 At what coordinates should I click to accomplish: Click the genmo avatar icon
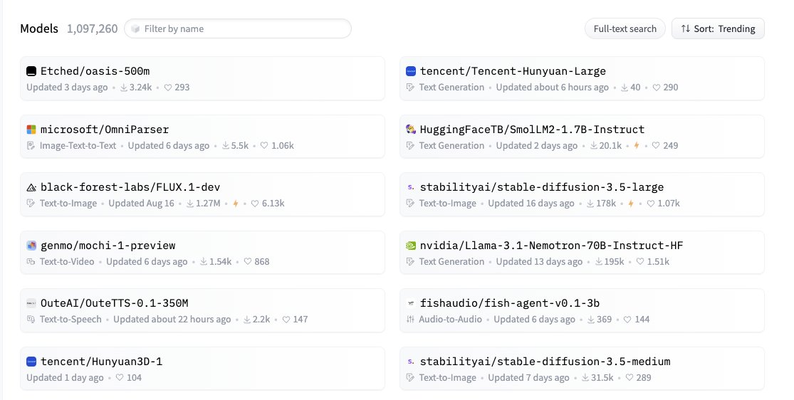point(31,246)
